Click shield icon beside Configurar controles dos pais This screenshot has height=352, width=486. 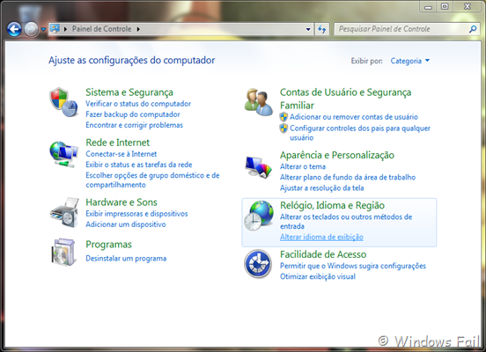pyautogui.click(x=283, y=128)
